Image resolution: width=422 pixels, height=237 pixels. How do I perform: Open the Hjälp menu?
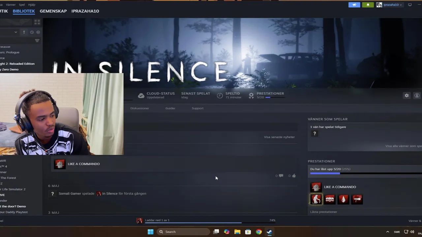pos(32,5)
